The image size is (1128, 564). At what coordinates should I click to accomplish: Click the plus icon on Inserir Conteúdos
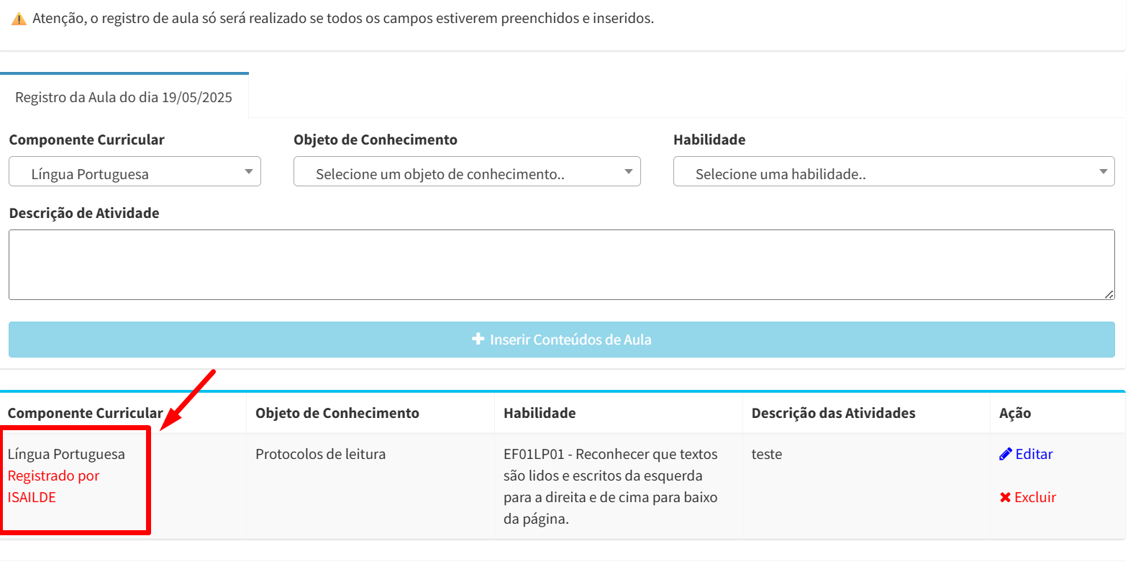point(478,339)
